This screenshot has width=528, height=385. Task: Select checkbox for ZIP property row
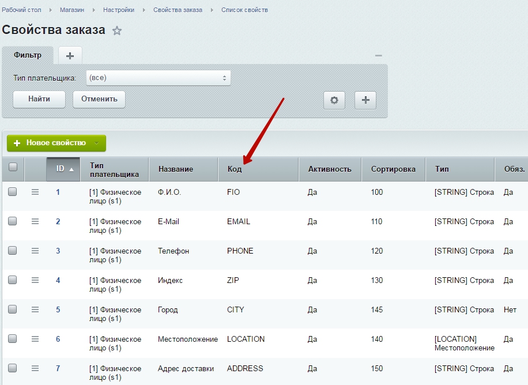pos(12,280)
